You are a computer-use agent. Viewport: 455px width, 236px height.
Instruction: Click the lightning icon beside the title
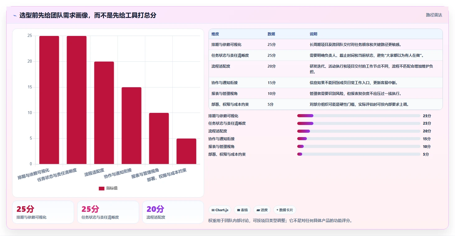tap(15, 16)
